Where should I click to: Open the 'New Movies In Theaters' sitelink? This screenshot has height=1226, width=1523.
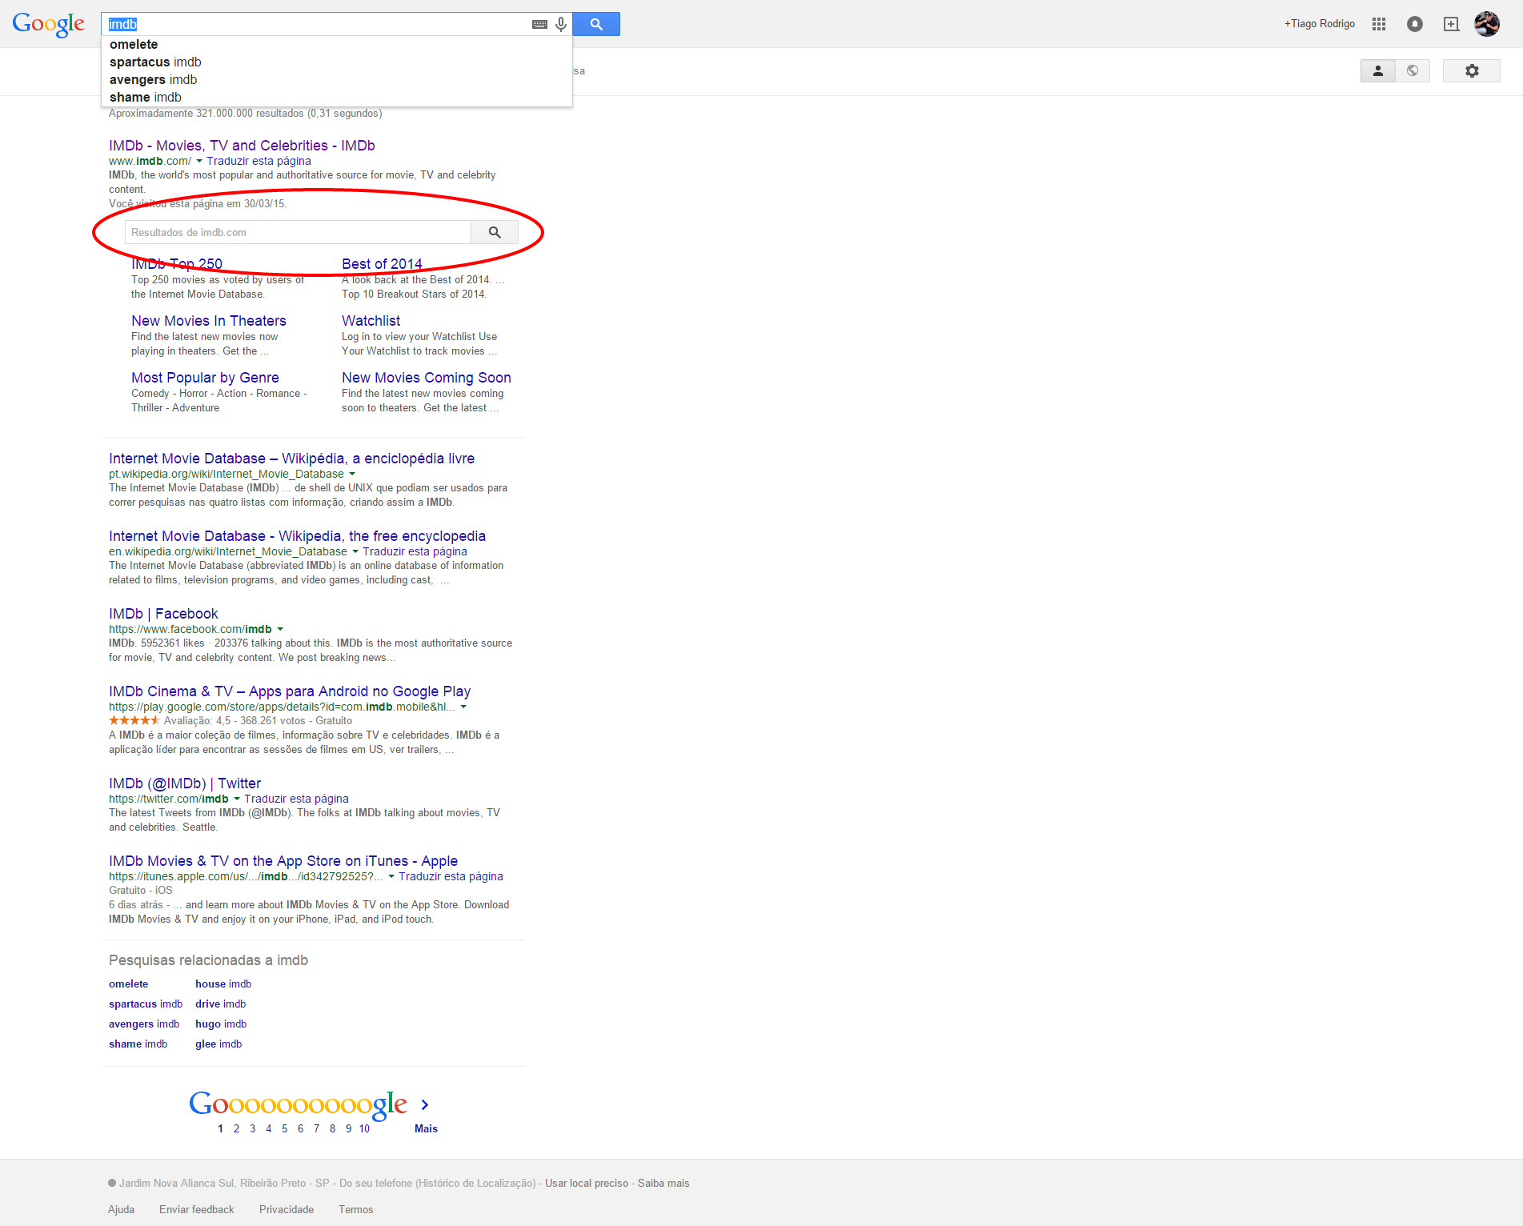point(209,321)
